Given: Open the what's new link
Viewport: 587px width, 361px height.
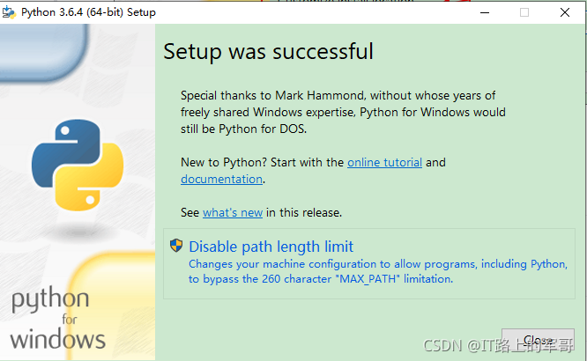Looking at the screenshot, I should point(233,212).
